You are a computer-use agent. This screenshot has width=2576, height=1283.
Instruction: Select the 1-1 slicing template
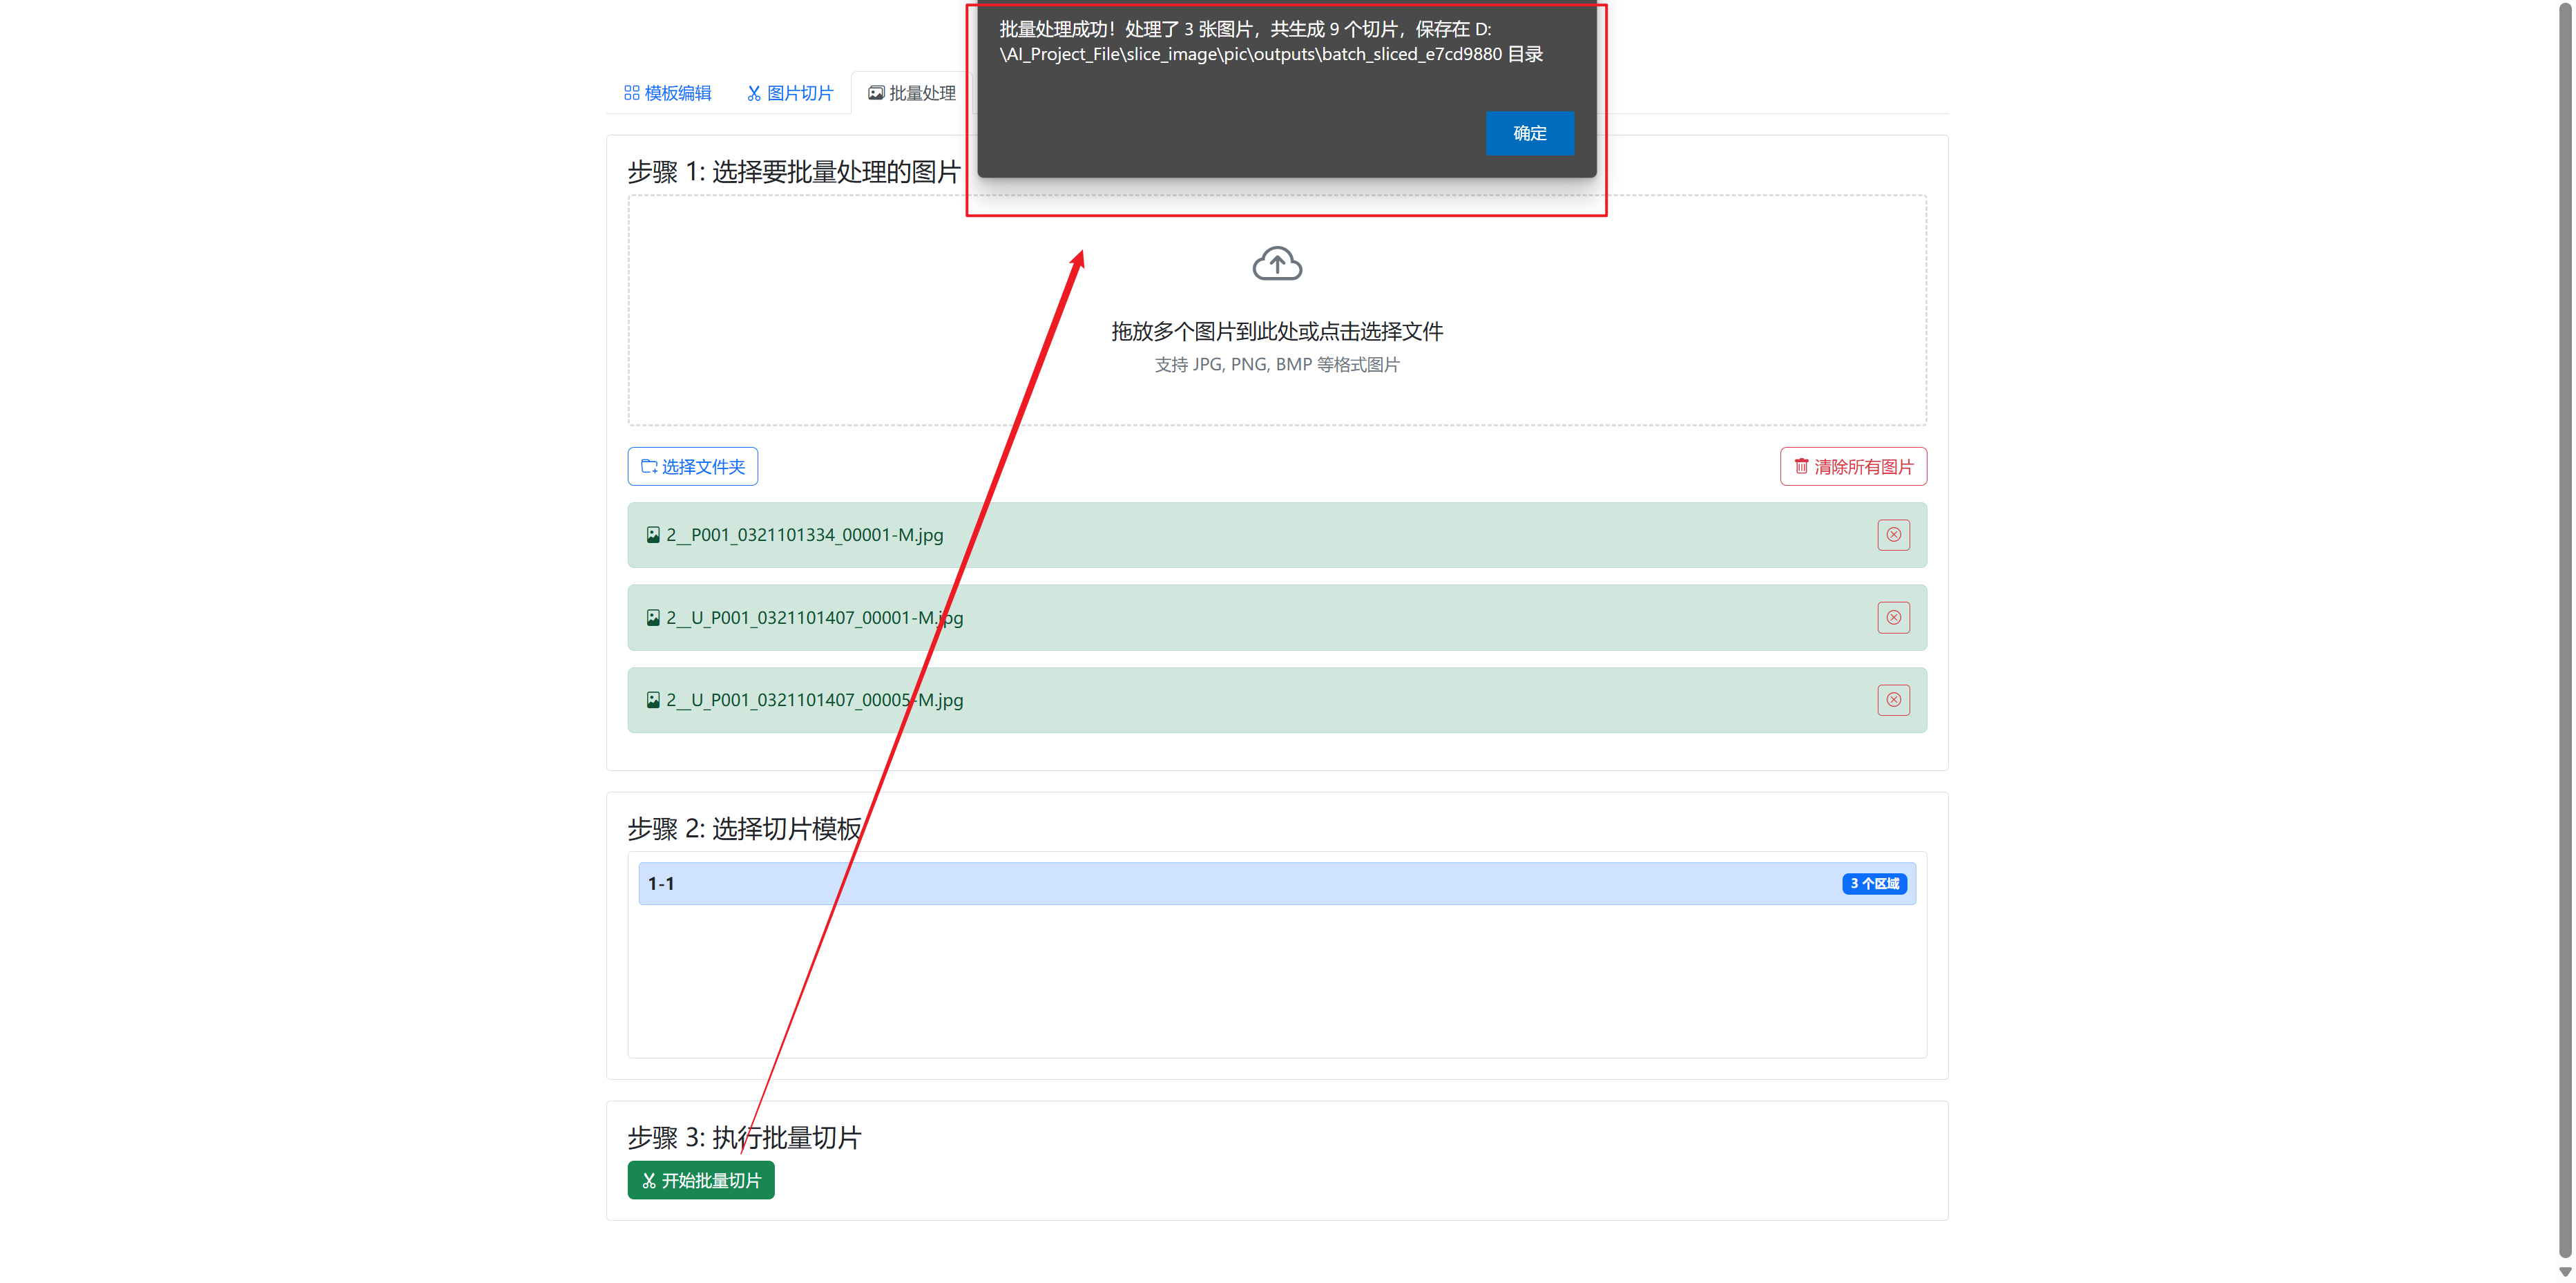coord(1200,884)
